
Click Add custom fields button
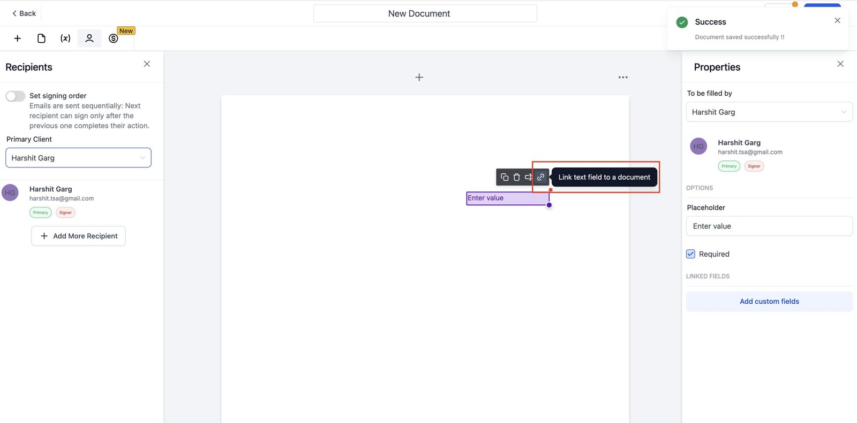(769, 302)
